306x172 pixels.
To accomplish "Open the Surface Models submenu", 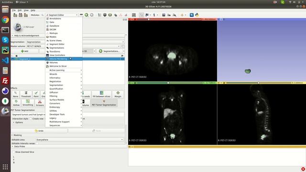I will click(x=64, y=100).
